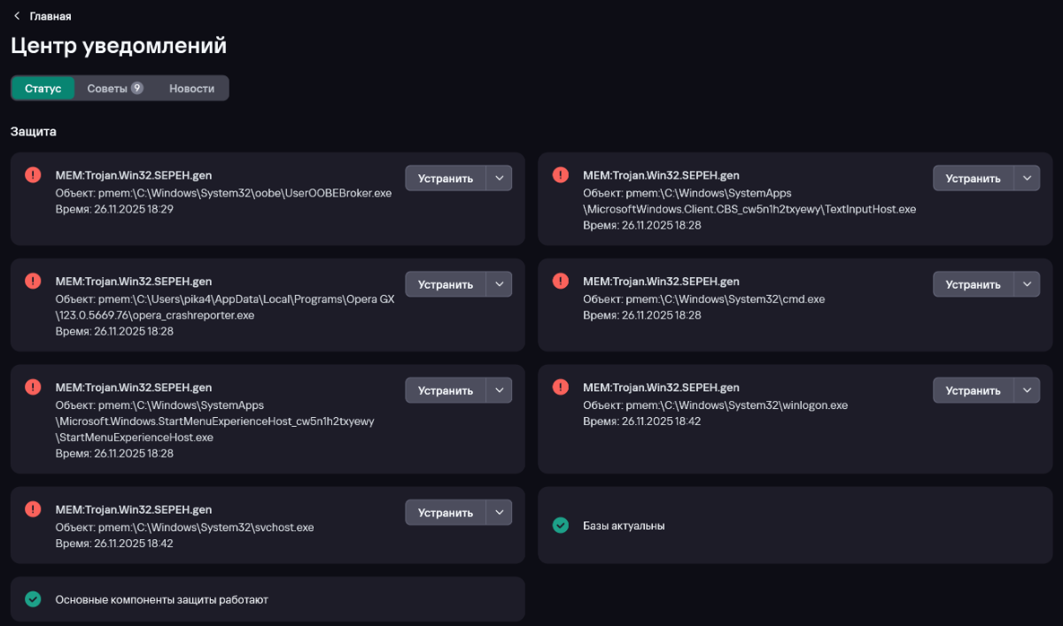Click the back arrow next to Главная

click(x=17, y=16)
